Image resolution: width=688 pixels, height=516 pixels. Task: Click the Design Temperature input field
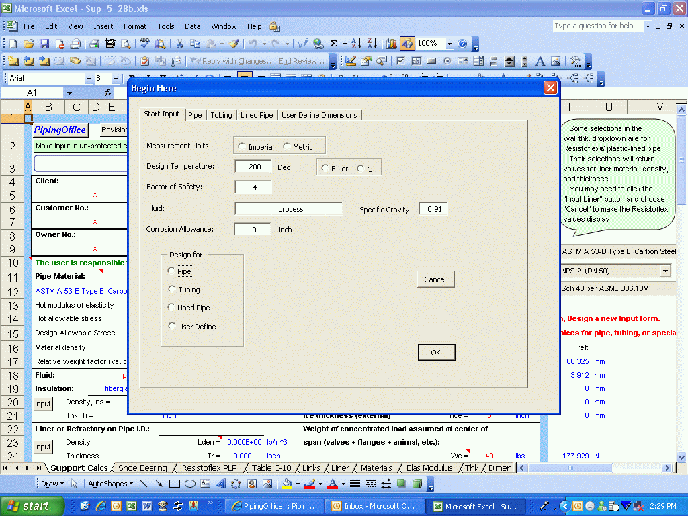click(x=253, y=167)
